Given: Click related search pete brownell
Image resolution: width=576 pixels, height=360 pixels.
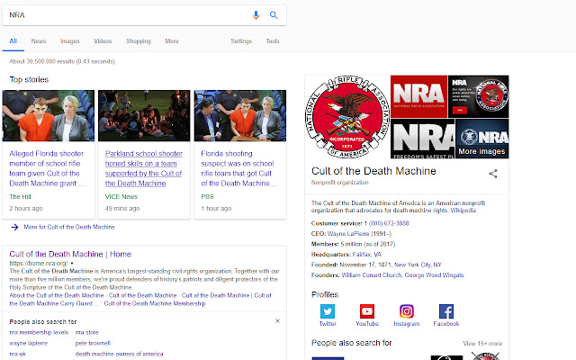Looking at the screenshot, I should [93, 343].
